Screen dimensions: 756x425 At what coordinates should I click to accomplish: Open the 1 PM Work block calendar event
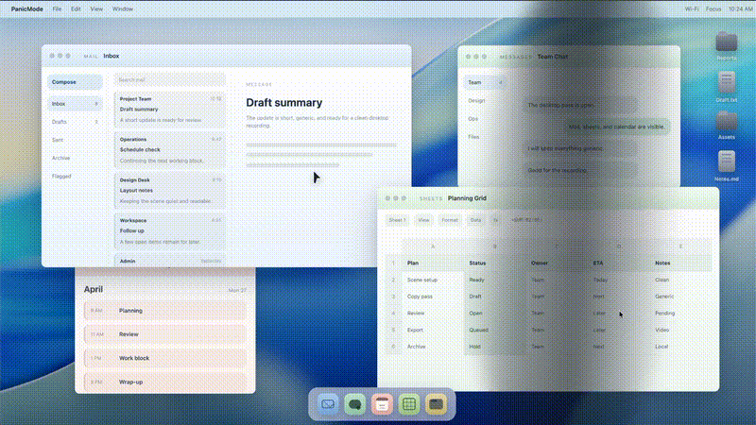[x=164, y=358]
